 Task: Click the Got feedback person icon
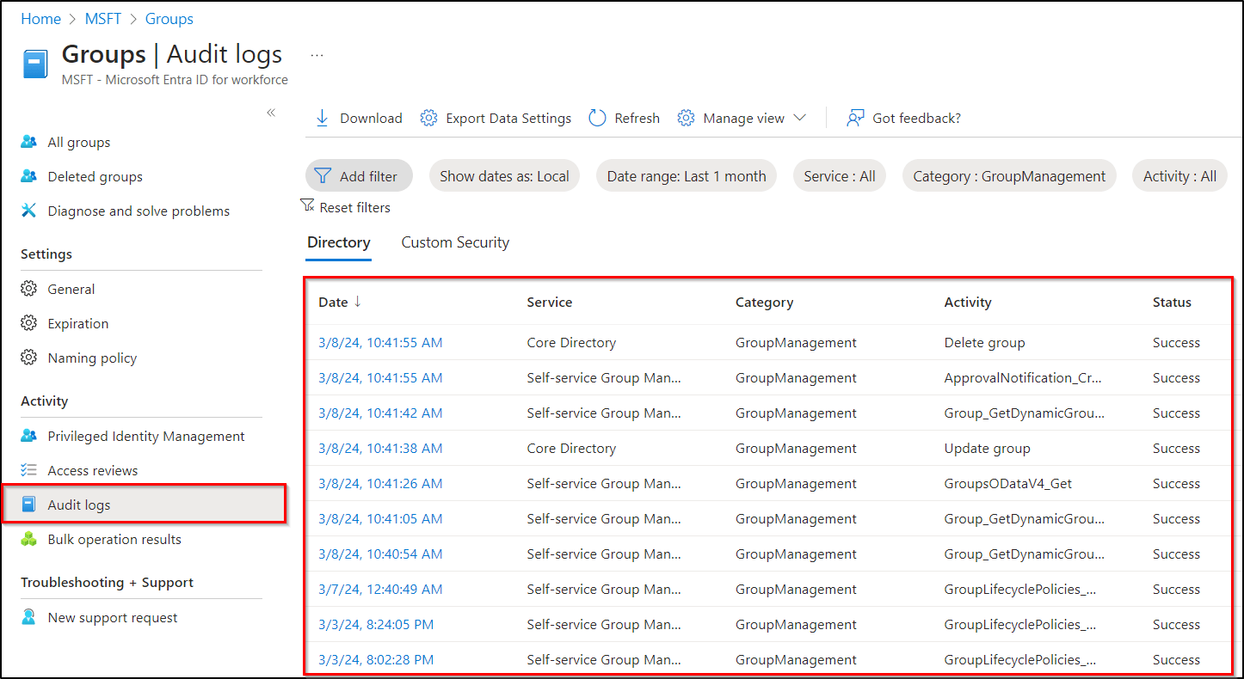point(855,118)
